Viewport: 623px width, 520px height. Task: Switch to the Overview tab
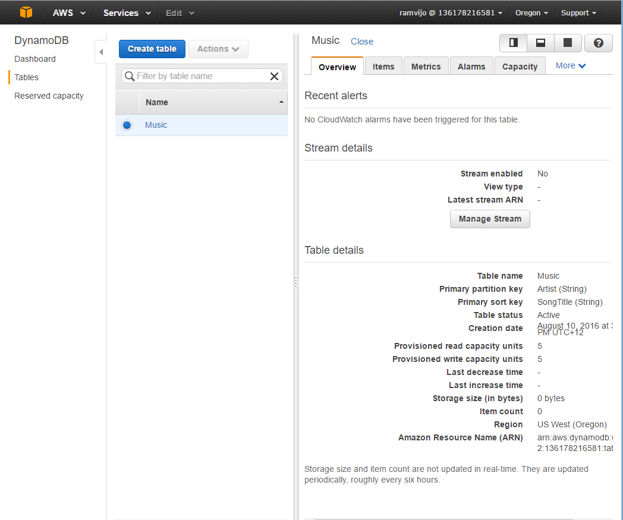point(337,67)
